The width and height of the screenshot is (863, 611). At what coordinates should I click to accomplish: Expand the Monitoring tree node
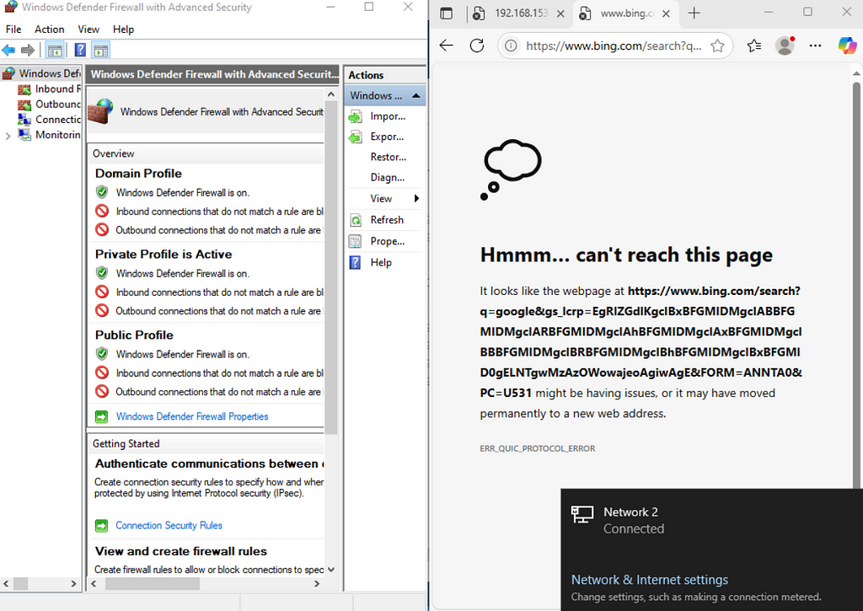(8, 136)
